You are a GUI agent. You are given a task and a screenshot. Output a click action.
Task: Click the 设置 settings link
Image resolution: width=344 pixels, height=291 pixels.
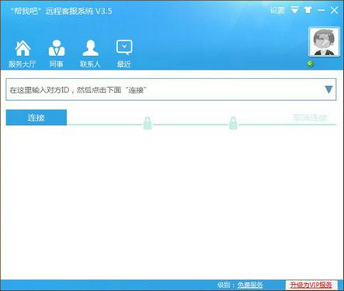pos(277,10)
